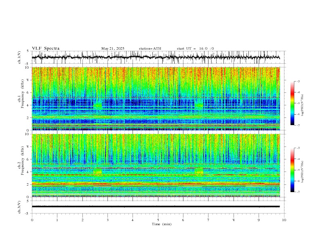The height and width of the screenshot is (247, 320).
Task: Click inside the ch.2 spectrogram panel
Action: 156,165
